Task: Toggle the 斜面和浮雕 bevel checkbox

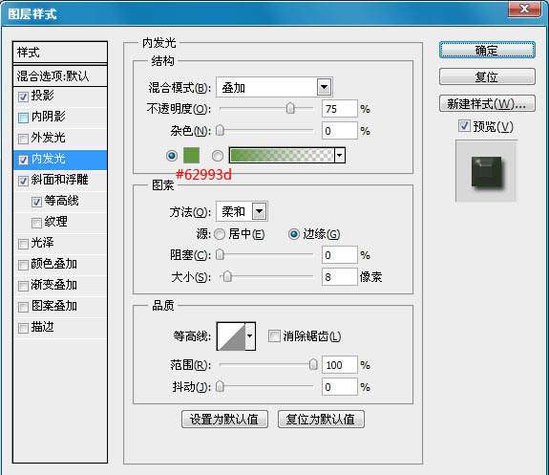Action: (23, 182)
